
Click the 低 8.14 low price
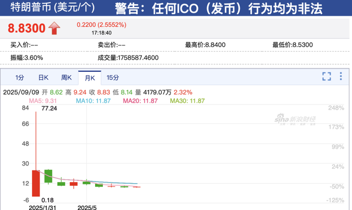(123, 92)
